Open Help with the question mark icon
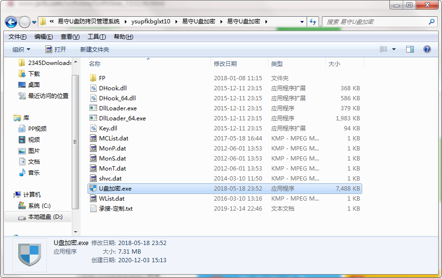442x278 pixels. click(x=427, y=50)
